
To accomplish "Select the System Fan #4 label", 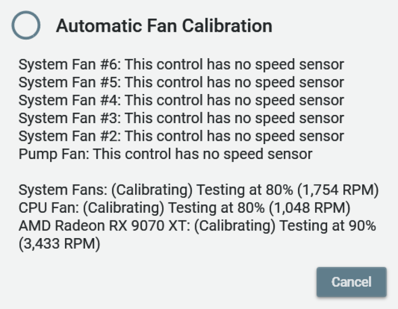I will tap(70, 100).
